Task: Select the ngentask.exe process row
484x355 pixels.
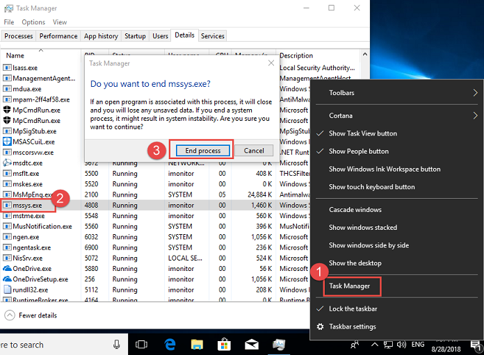Action: (x=154, y=247)
